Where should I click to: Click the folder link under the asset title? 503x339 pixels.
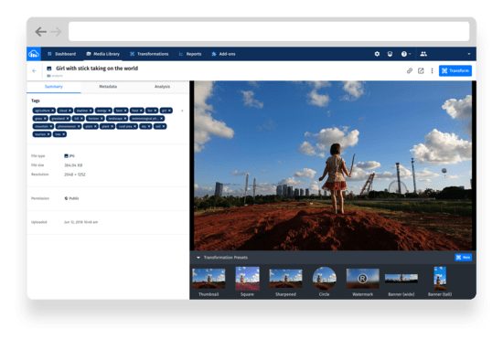(55, 76)
